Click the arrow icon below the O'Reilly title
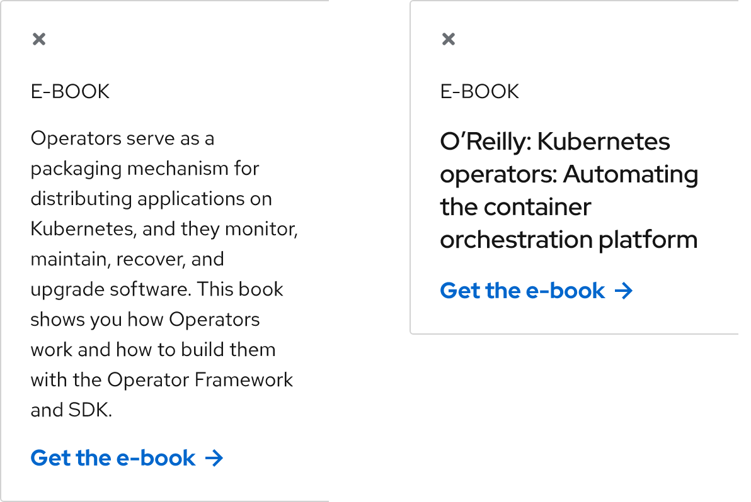The height and width of the screenshot is (502, 751). click(x=623, y=291)
